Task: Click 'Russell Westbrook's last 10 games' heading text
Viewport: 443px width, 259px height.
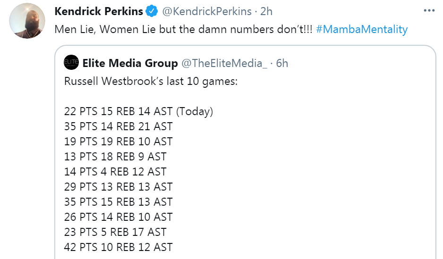Action: pos(151,81)
